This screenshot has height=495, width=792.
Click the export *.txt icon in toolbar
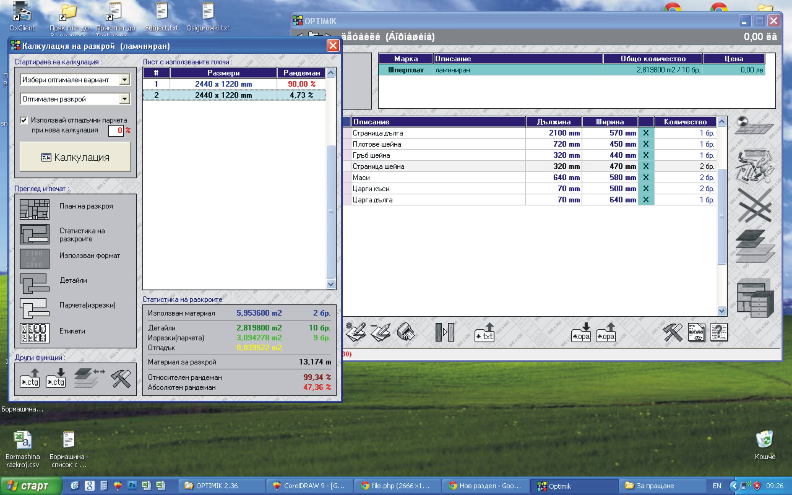tap(484, 332)
